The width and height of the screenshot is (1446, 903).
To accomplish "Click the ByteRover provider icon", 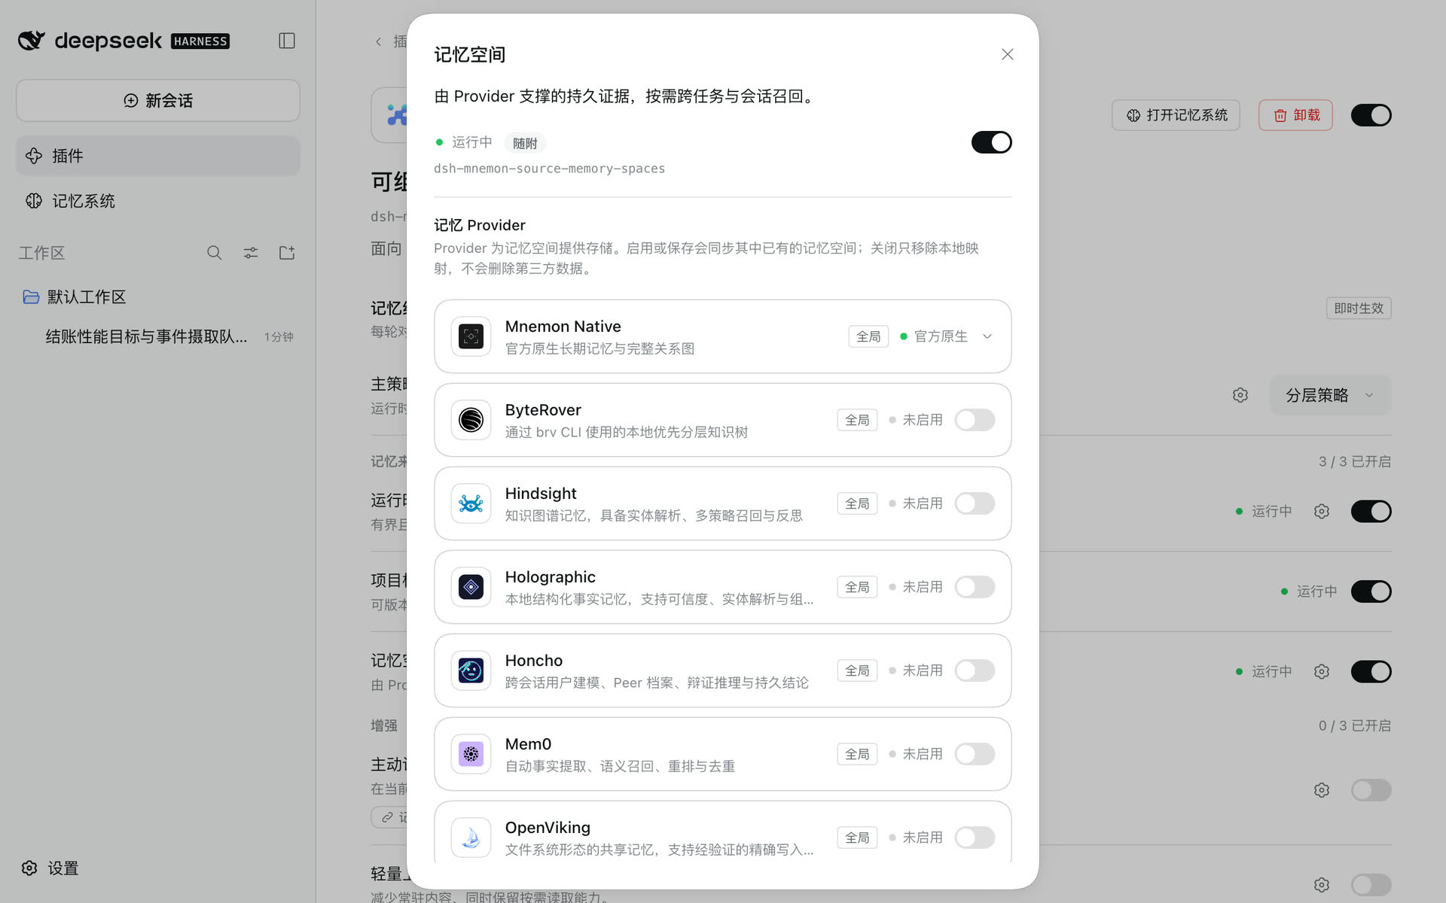I will coord(471,420).
